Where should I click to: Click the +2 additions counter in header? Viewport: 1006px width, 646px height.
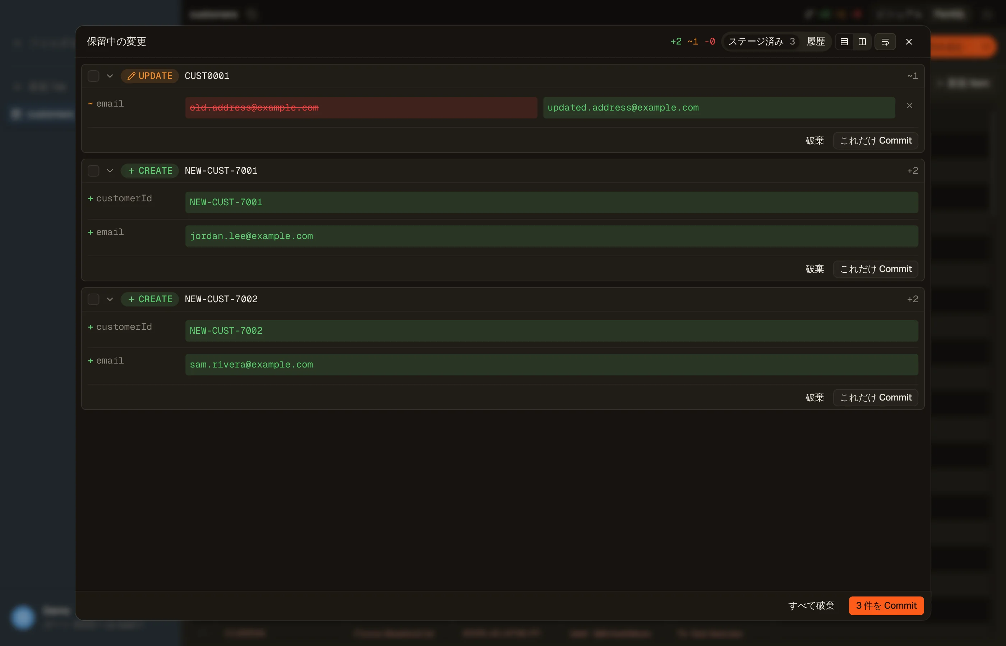coord(675,42)
